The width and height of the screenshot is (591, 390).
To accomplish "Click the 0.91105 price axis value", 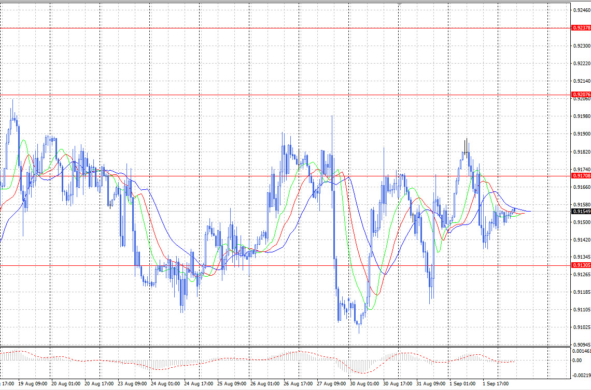I will click(x=582, y=310).
